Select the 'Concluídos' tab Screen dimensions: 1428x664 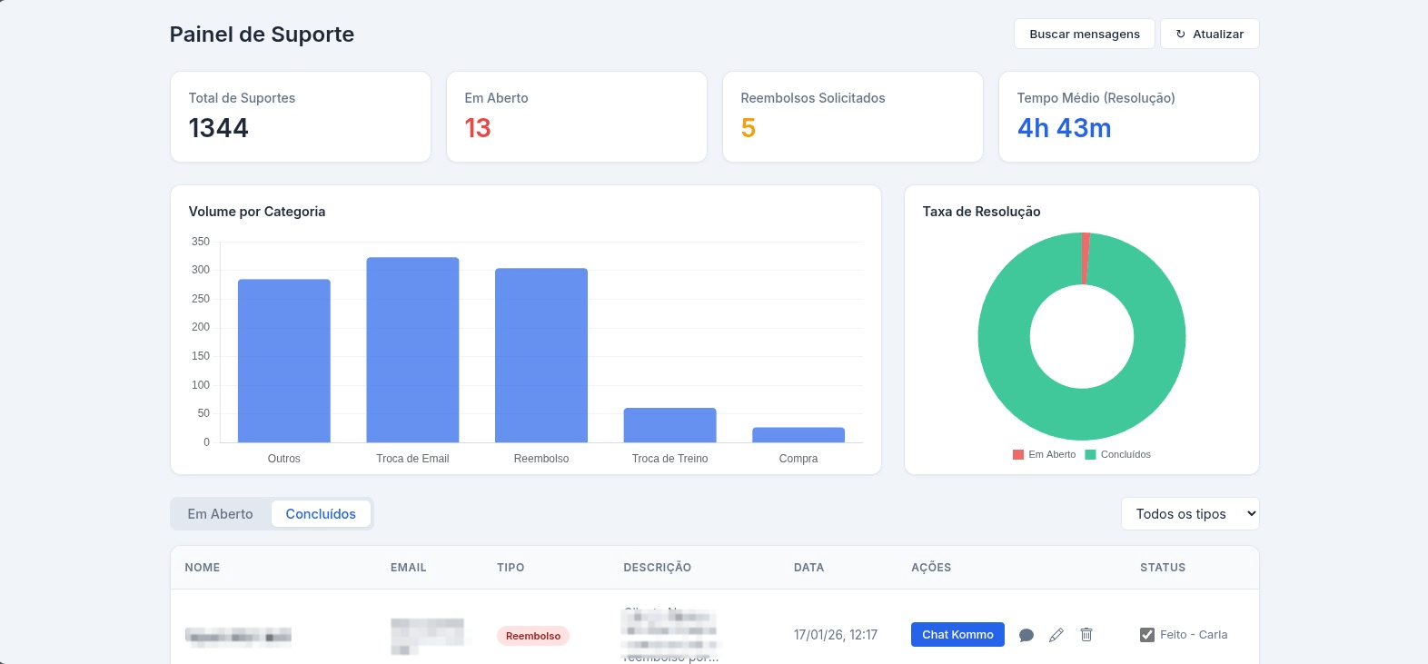[x=321, y=514]
